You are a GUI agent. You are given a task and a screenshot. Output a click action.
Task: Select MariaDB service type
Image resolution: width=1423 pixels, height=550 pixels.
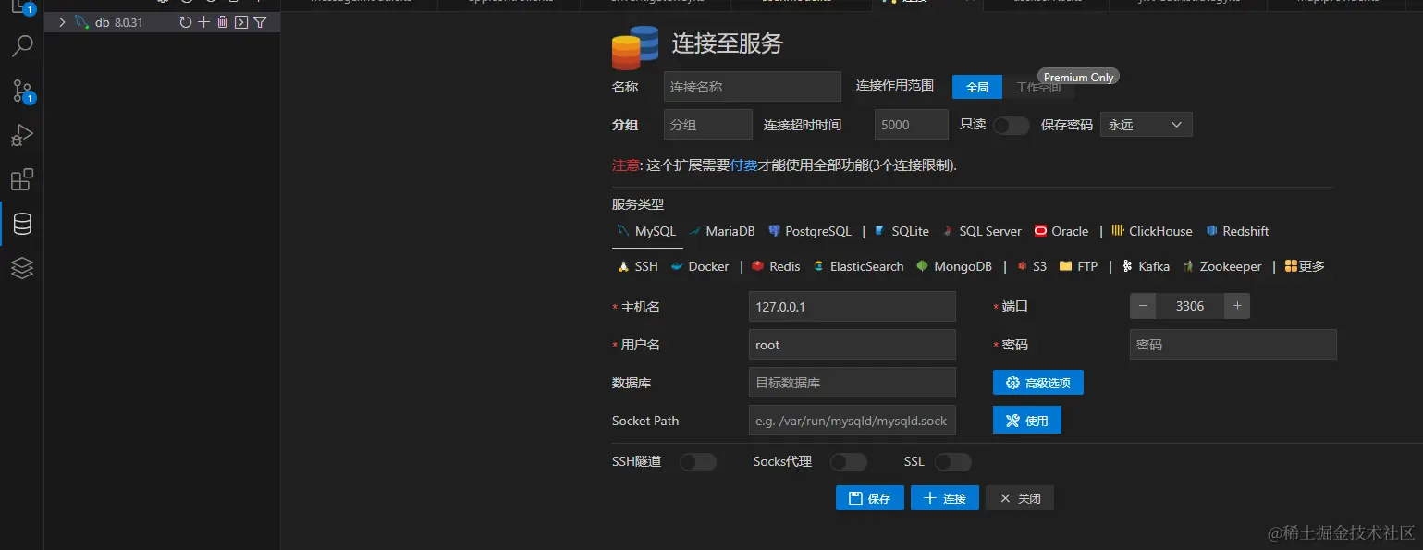(x=721, y=231)
